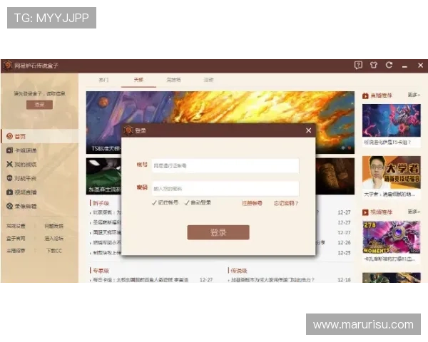This screenshot has height=342, width=428.
Task: Switch to the 天梯 tab
Action: pos(138,80)
